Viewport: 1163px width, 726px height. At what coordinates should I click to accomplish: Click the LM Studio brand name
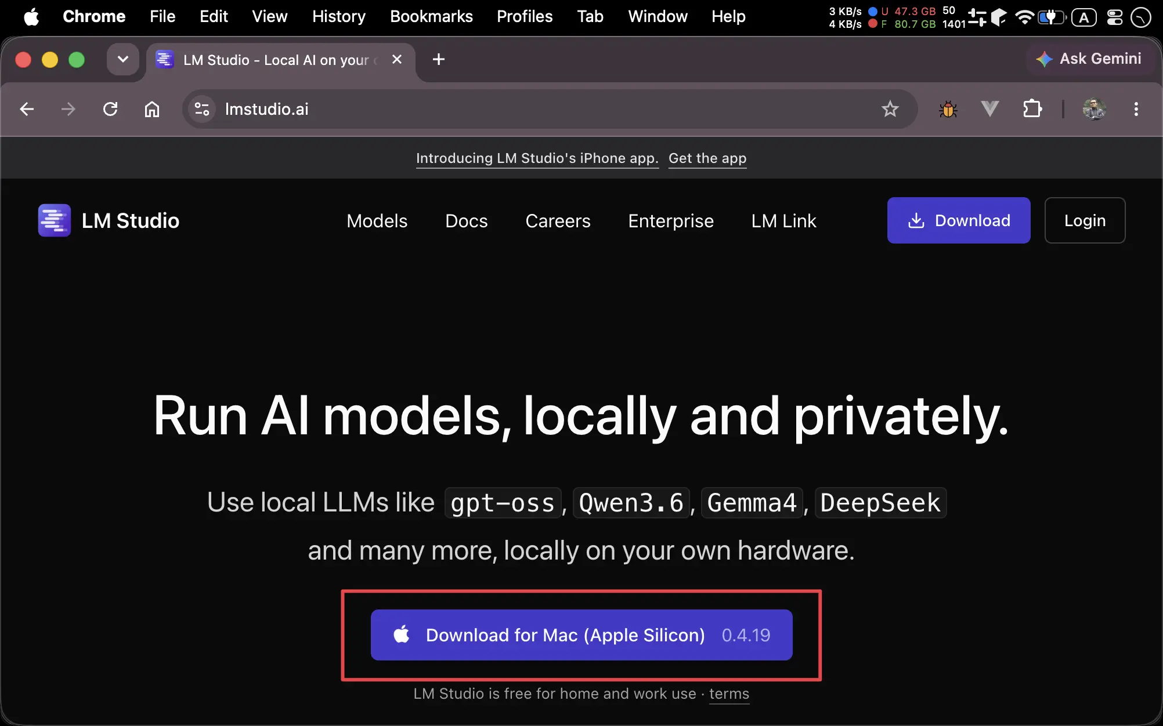point(131,221)
